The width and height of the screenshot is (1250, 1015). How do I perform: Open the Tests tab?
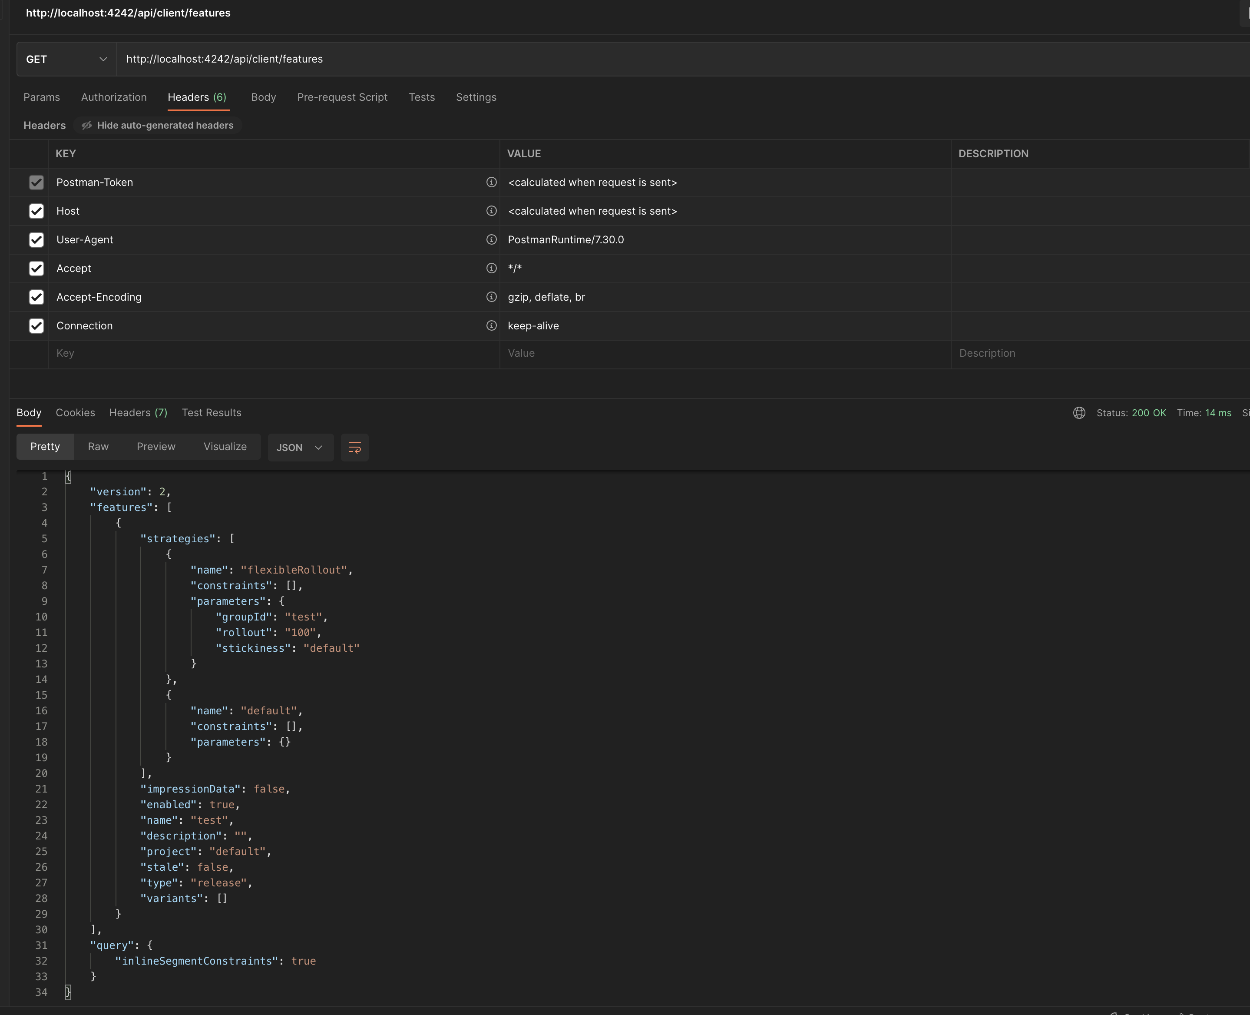[x=422, y=97]
